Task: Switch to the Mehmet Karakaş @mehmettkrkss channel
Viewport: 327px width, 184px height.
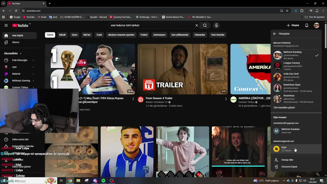Action: tap(296, 55)
